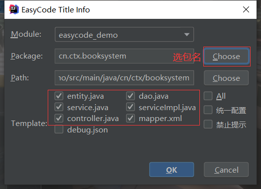Click the Module dropdown arrow
The height and width of the screenshot is (189, 261).
click(187, 35)
